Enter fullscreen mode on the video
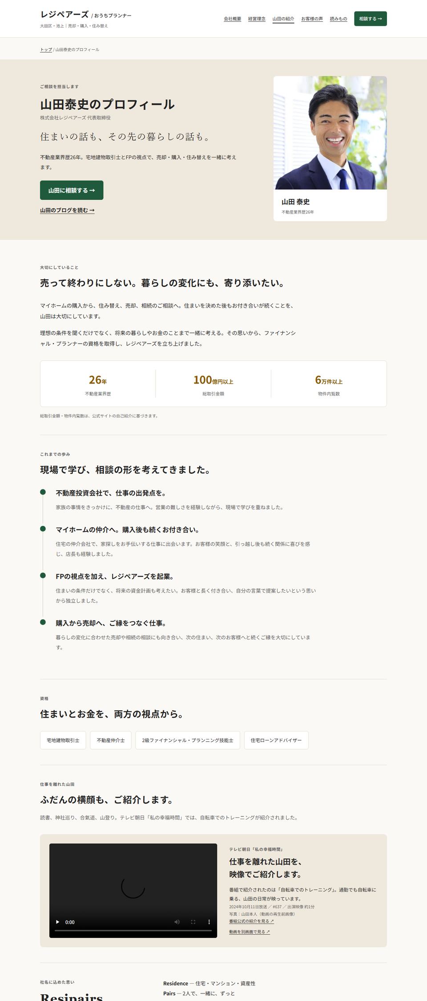Image resolution: width=427 pixels, height=1001 pixels. pos(193,922)
